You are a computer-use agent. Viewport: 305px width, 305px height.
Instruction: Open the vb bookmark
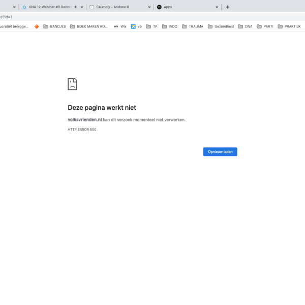coord(136,26)
